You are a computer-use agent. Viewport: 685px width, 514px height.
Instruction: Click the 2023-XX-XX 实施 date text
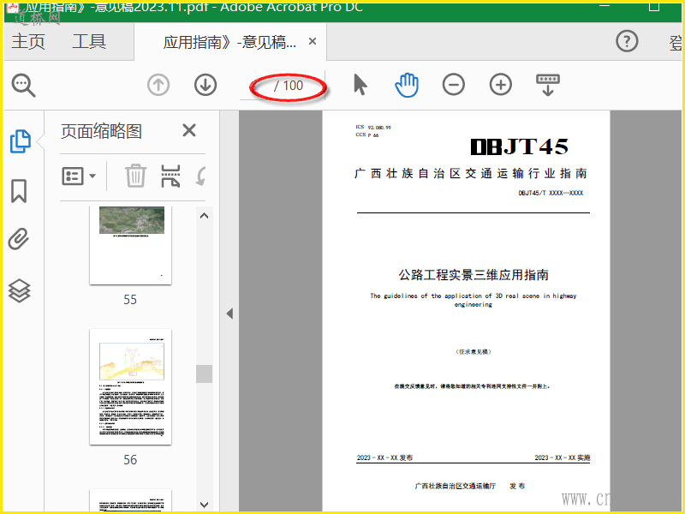563,457
